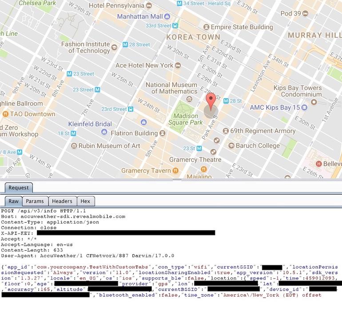Viewport: 342px width, 316px height.
Task: Click the 23 Street subway icon near 8th Ave
Action: click(69, 74)
